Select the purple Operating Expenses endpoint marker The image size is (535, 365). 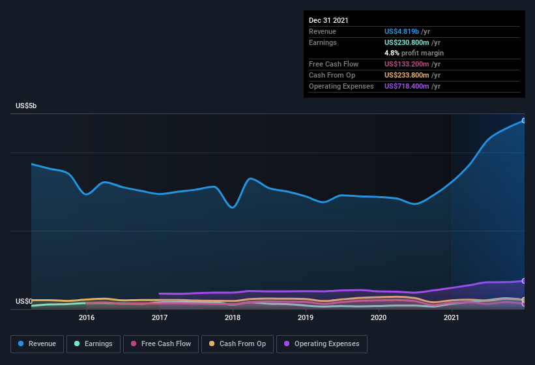pos(524,281)
